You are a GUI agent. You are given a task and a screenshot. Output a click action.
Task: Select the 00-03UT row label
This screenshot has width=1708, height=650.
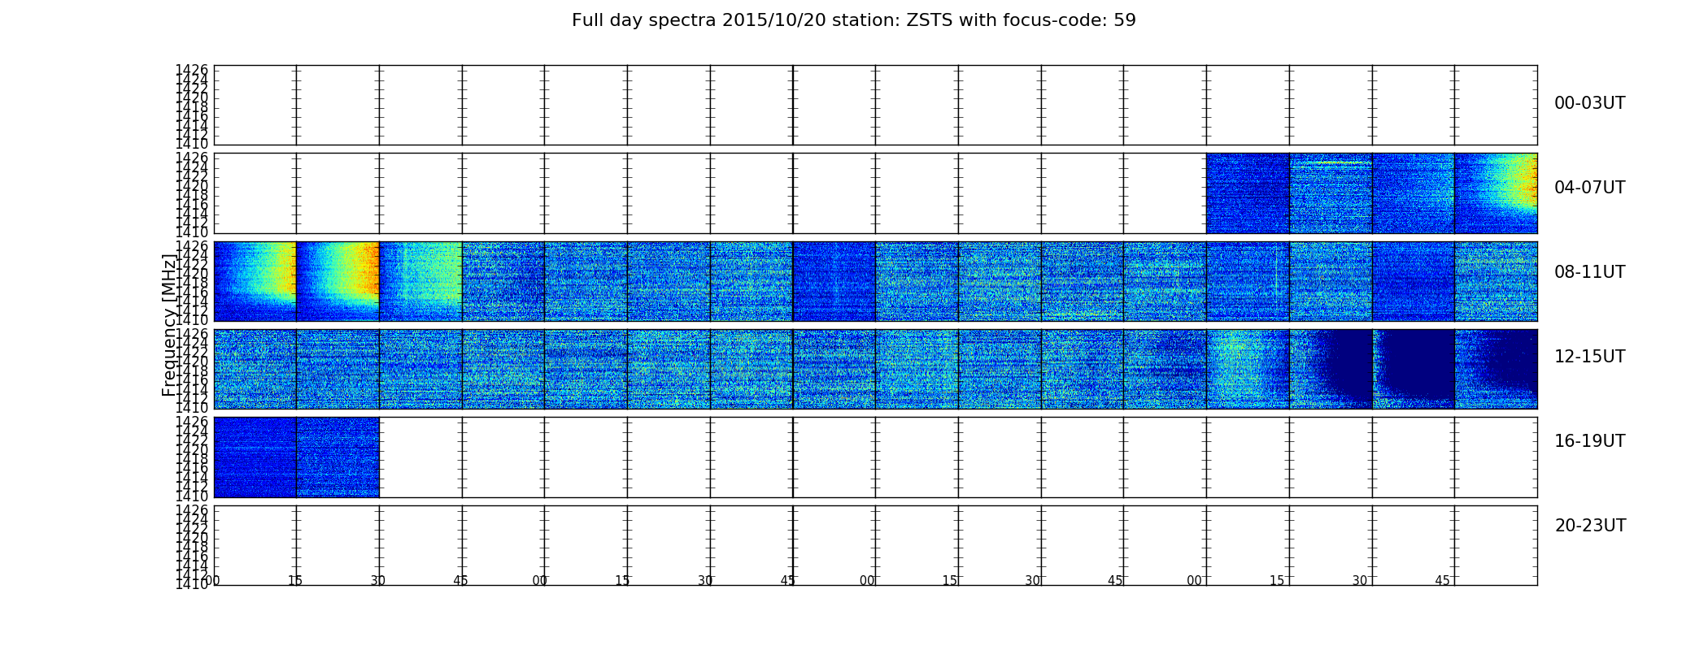[1589, 103]
